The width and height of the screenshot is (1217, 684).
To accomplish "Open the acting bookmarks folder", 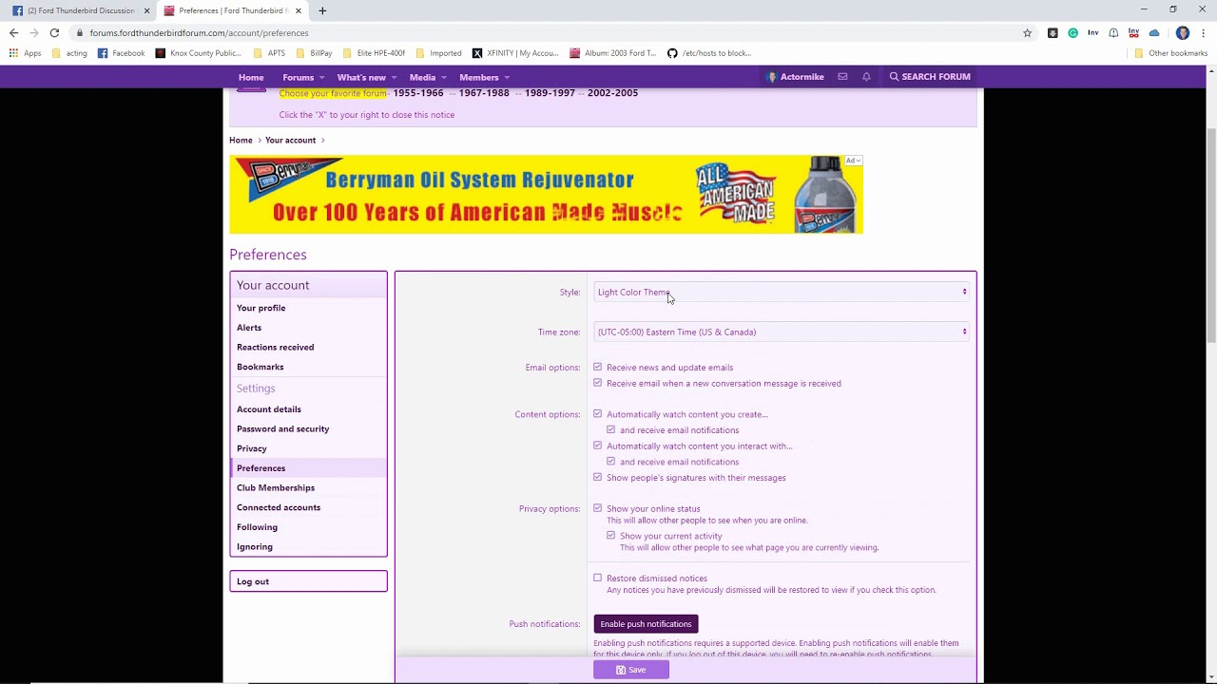I will (x=69, y=53).
